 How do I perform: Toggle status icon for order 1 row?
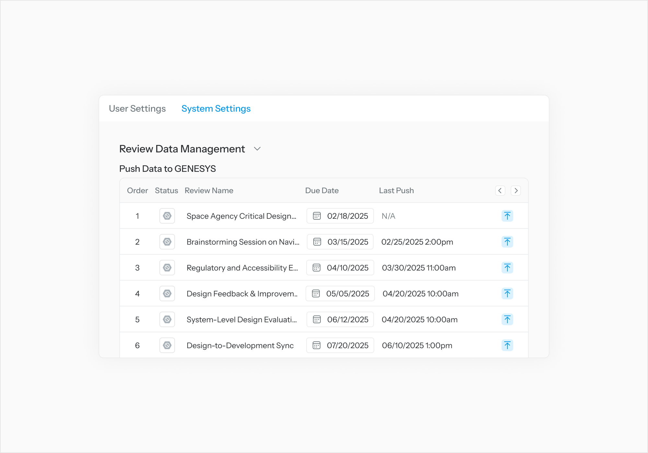[x=167, y=216]
